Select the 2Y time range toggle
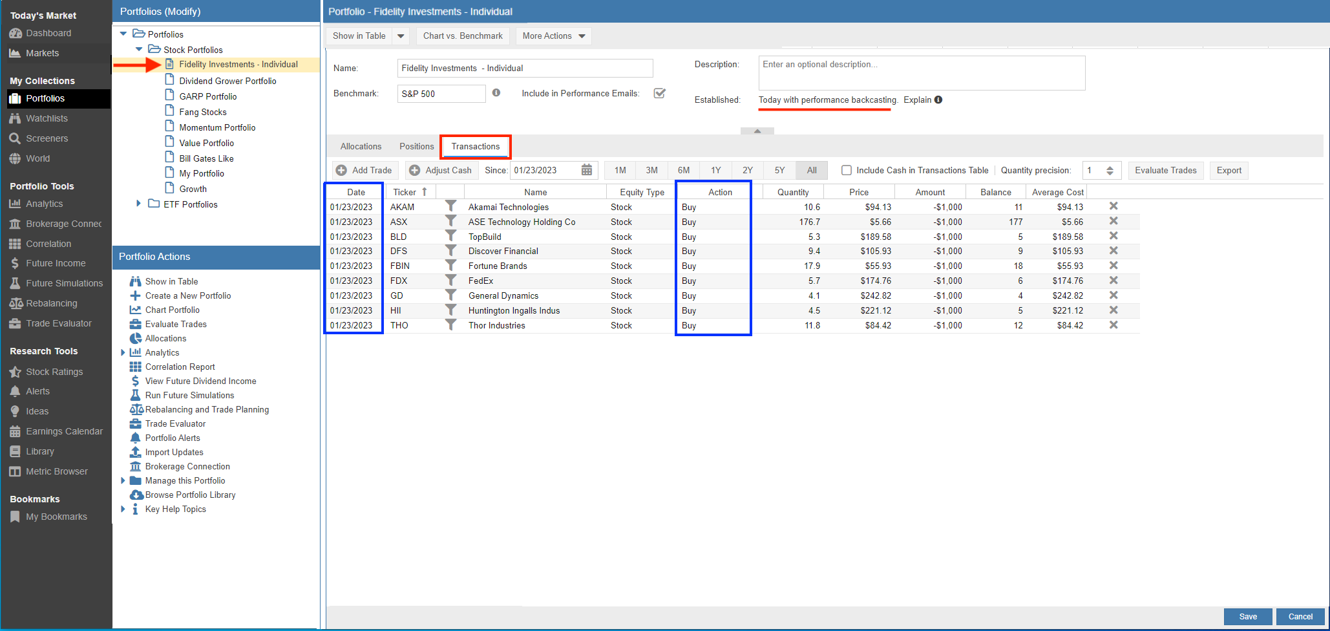Image resolution: width=1330 pixels, height=631 pixels. click(x=748, y=170)
